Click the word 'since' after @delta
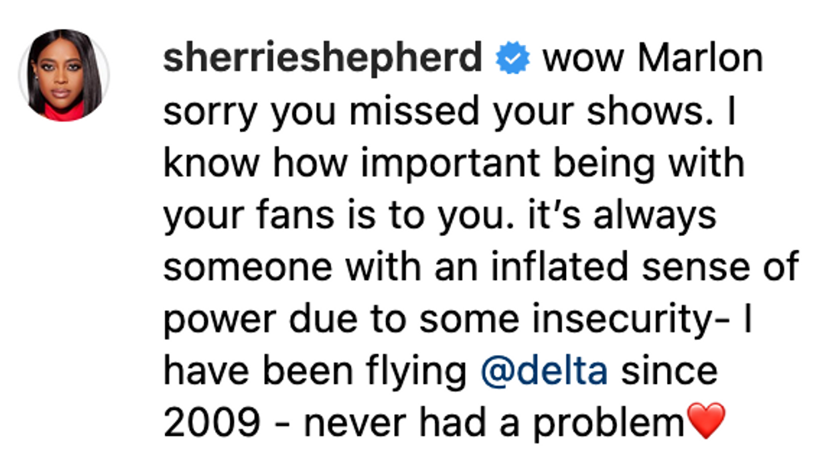The width and height of the screenshot is (817, 470). (x=669, y=371)
